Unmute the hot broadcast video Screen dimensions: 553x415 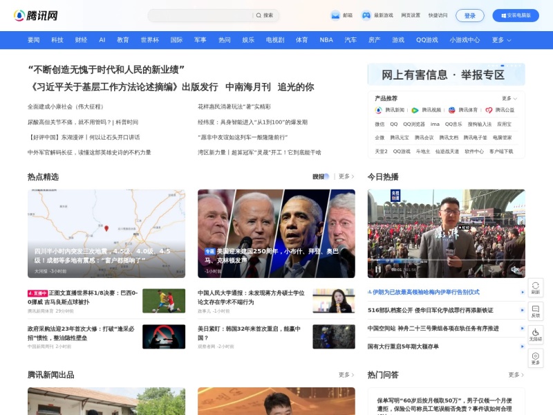514,269
